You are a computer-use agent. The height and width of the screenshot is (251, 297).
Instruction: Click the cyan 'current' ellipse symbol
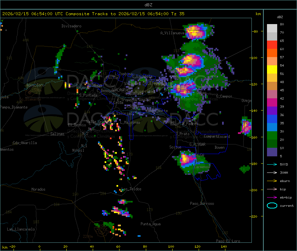pyautogui.click(x=272, y=205)
